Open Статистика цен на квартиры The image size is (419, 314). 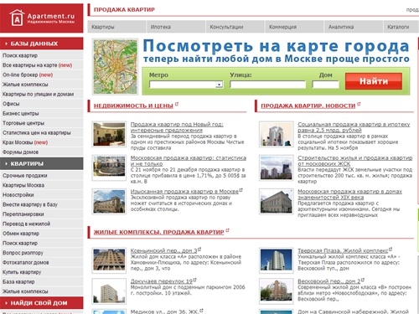pyautogui.click(x=37, y=133)
